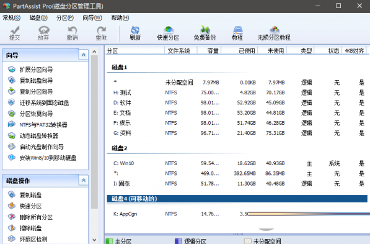This screenshot has height=244, width=370.
Task: Click the 状态 column header
Action: (x=328, y=50)
